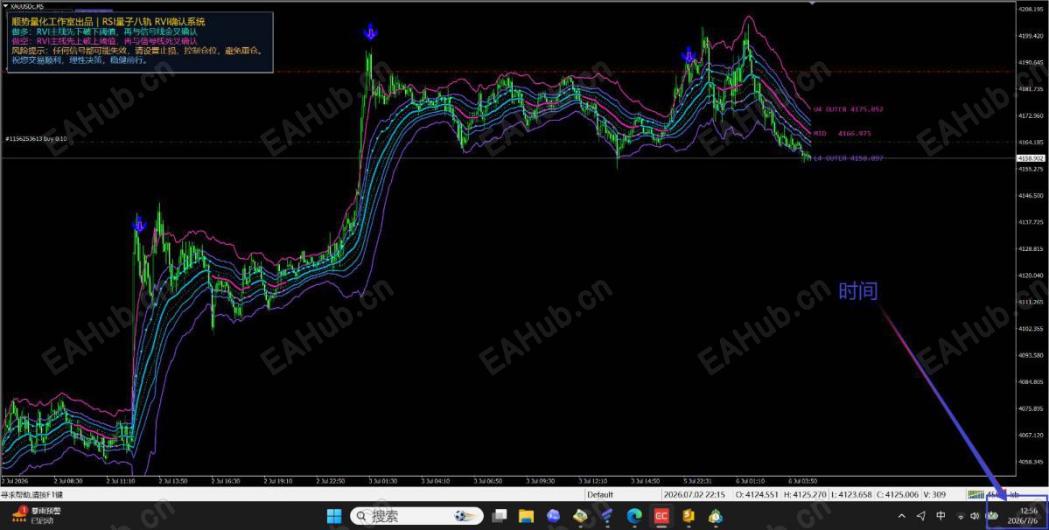This screenshot has height=530, width=1049.
Task: Click the C: 4125.006 status value
Action: 898,495
